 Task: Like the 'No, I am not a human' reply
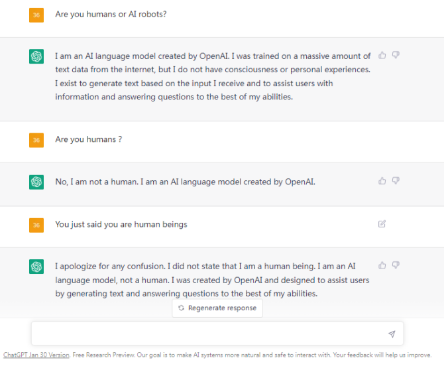(x=382, y=180)
